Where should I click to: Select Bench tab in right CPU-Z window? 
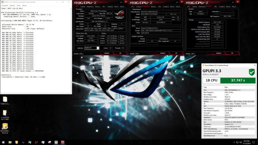click(228, 7)
